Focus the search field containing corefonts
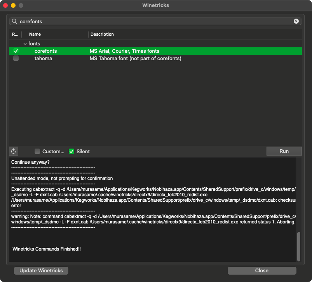Image resolution: width=312 pixels, height=282 pixels. (x=155, y=21)
